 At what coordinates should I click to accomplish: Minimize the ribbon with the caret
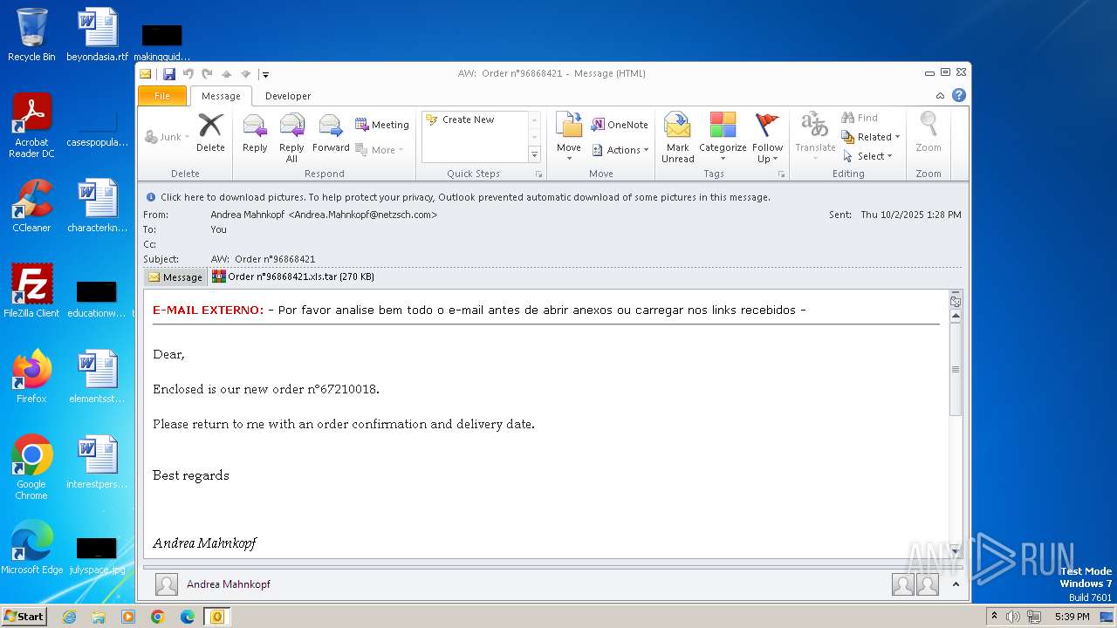tap(940, 96)
